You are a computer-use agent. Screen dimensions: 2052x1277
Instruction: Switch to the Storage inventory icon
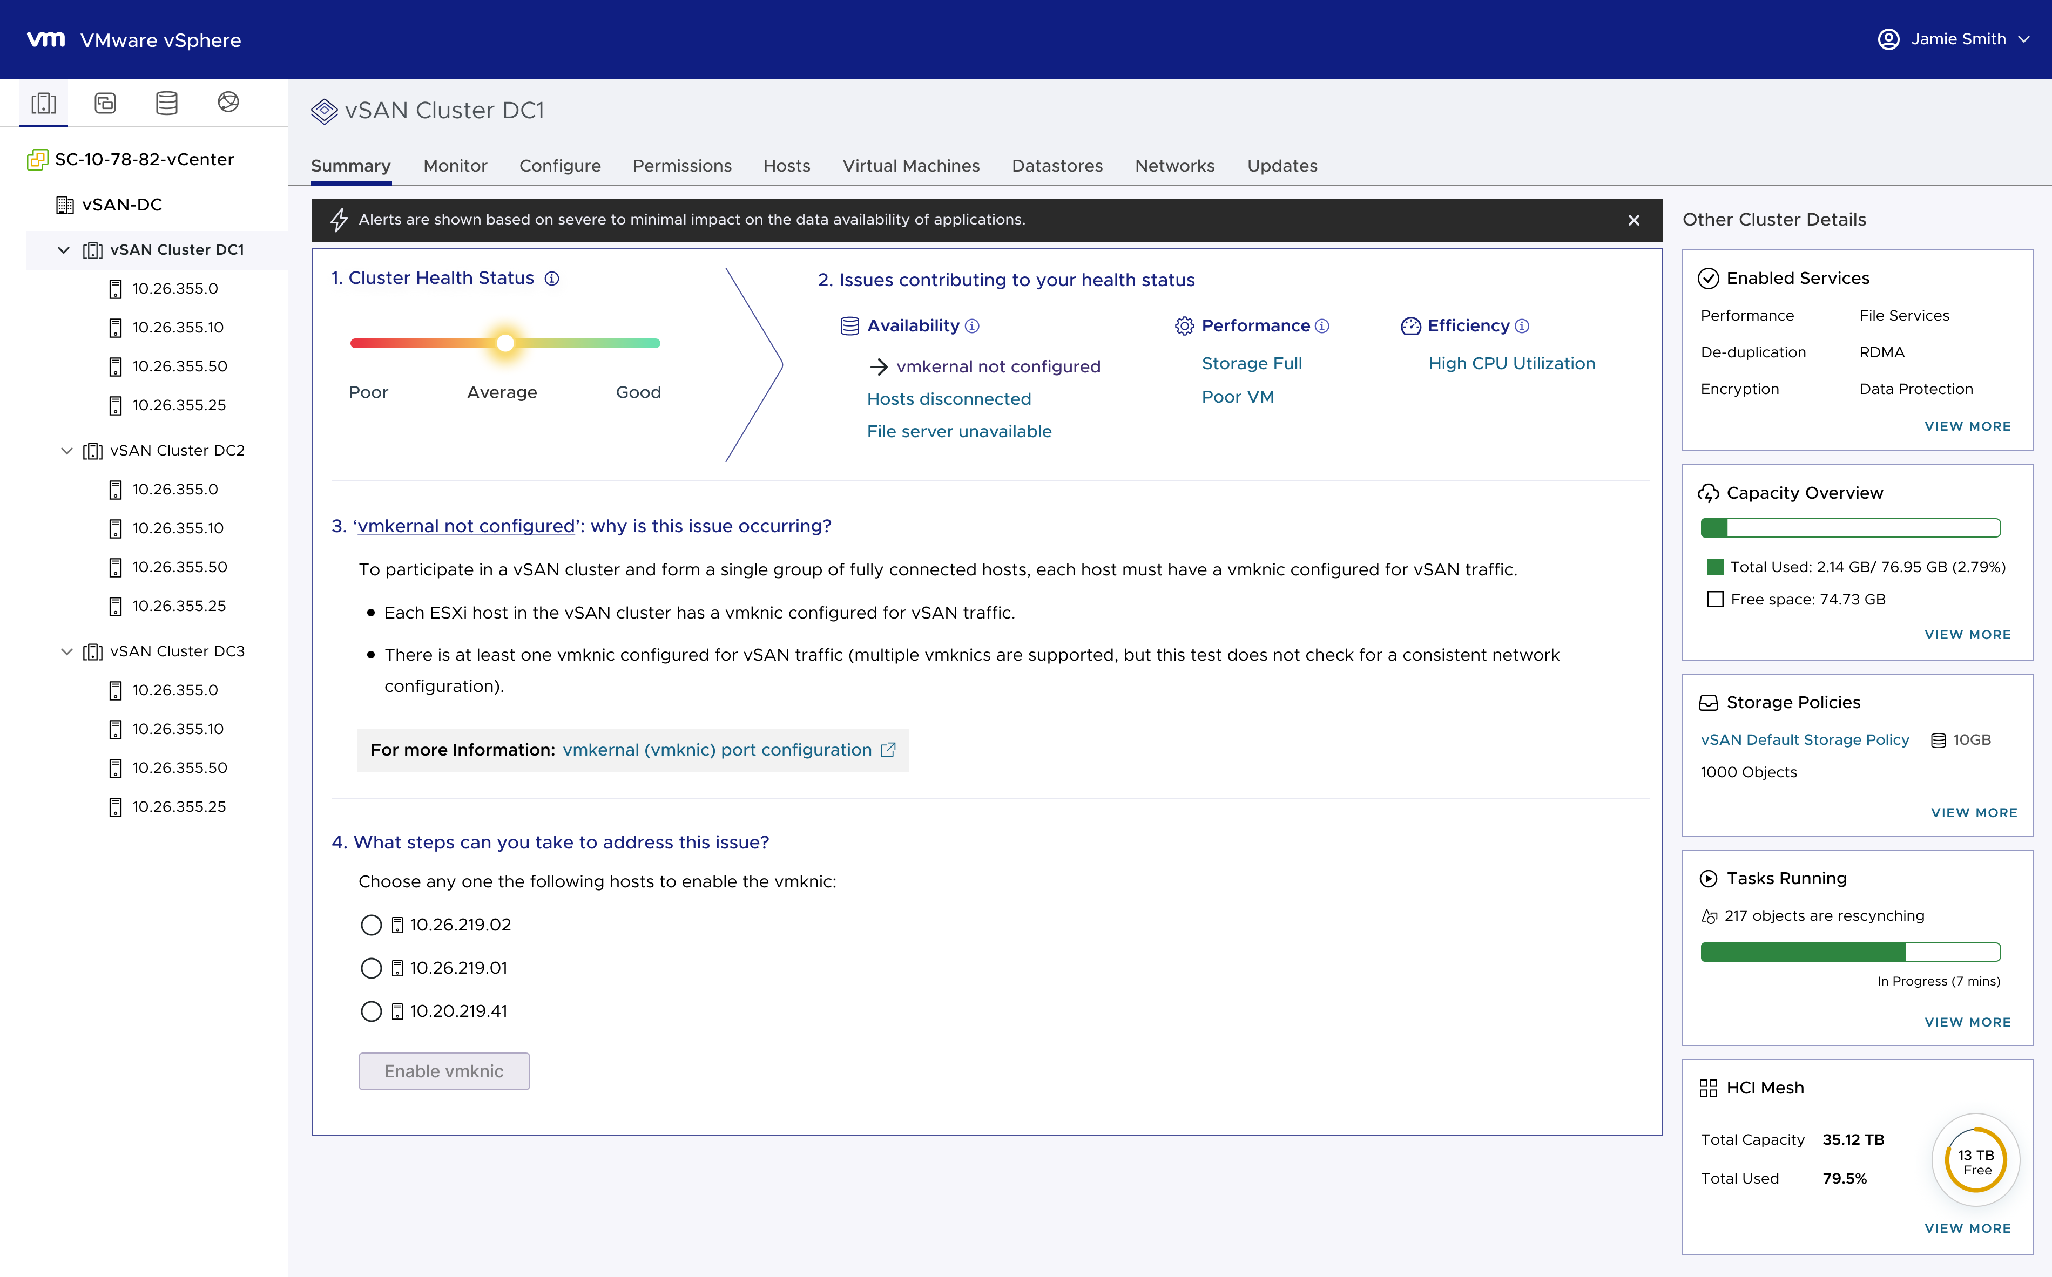pos(166,103)
